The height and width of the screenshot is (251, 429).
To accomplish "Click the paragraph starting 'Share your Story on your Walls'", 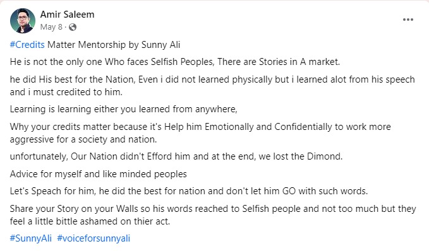I will click(x=213, y=214).
